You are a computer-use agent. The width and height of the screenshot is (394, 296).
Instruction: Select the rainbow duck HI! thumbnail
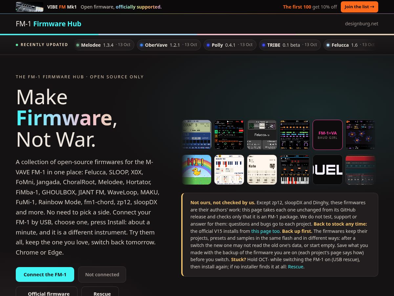tap(196, 170)
